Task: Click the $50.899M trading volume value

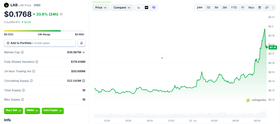Action: (x=78, y=71)
